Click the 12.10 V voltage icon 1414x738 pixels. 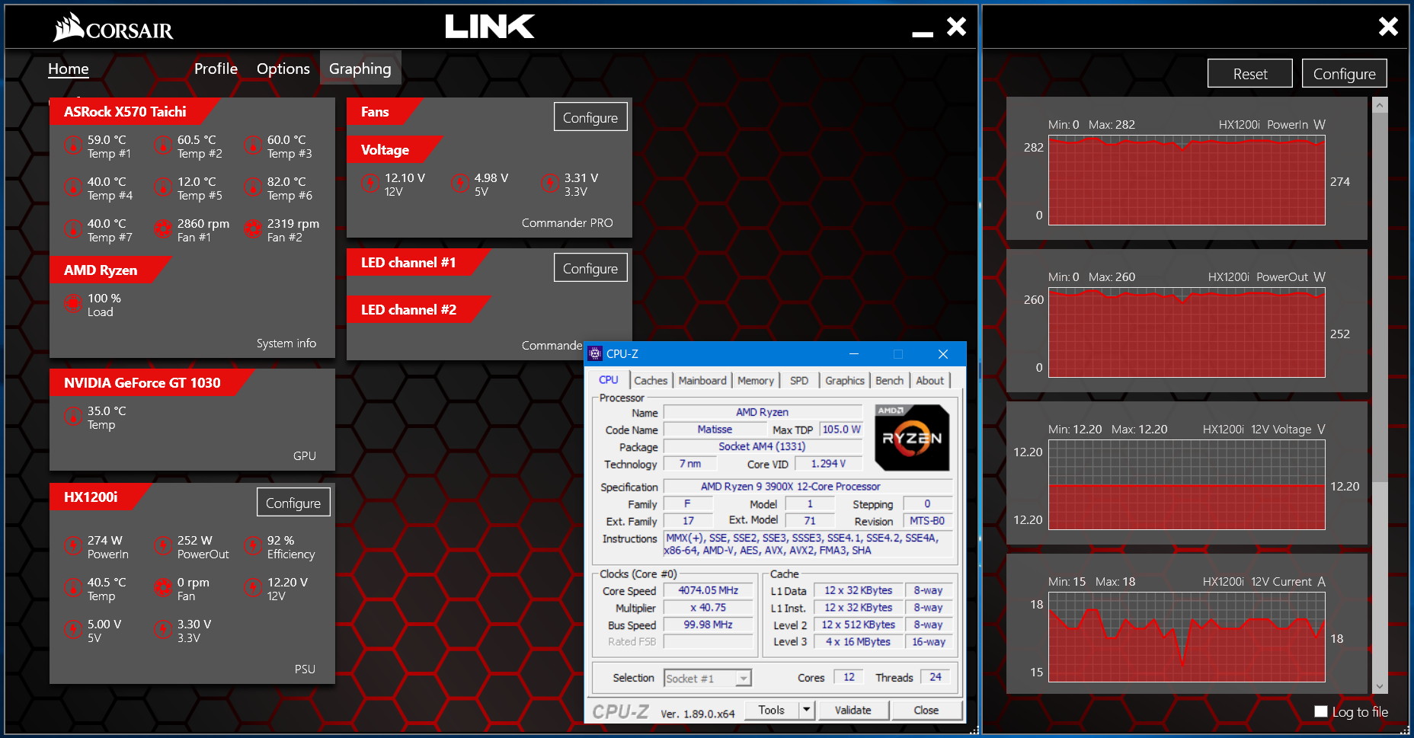tap(369, 183)
